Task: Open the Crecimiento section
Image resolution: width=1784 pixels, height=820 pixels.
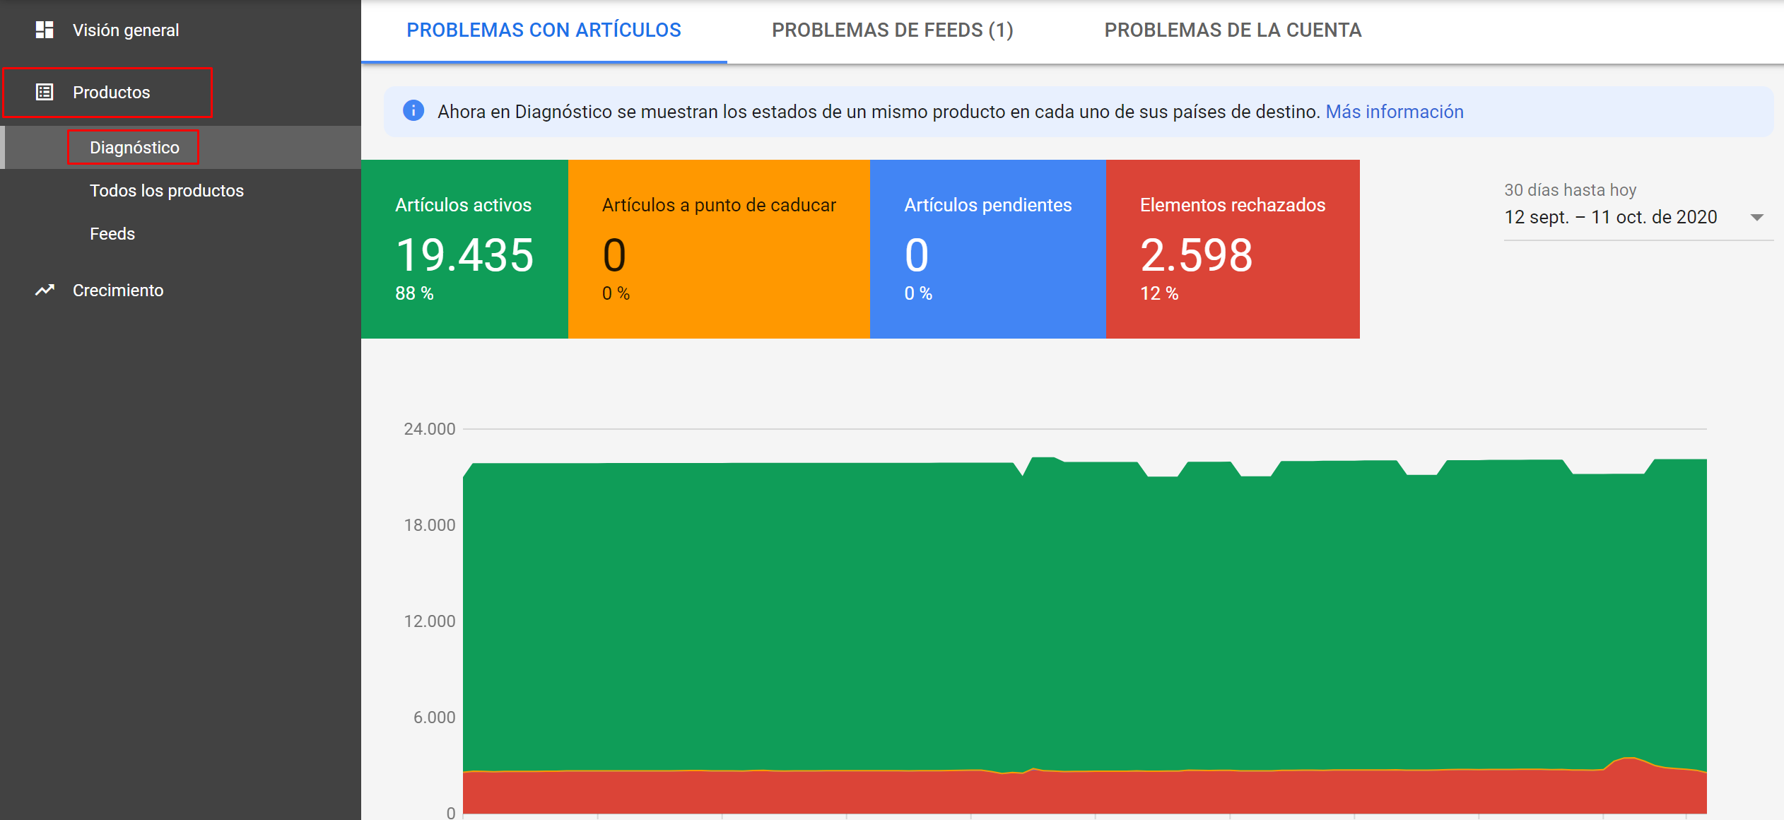Action: 118,291
